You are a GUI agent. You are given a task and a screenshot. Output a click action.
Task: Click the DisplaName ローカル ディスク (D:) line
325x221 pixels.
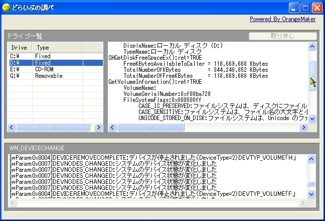point(173,46)
